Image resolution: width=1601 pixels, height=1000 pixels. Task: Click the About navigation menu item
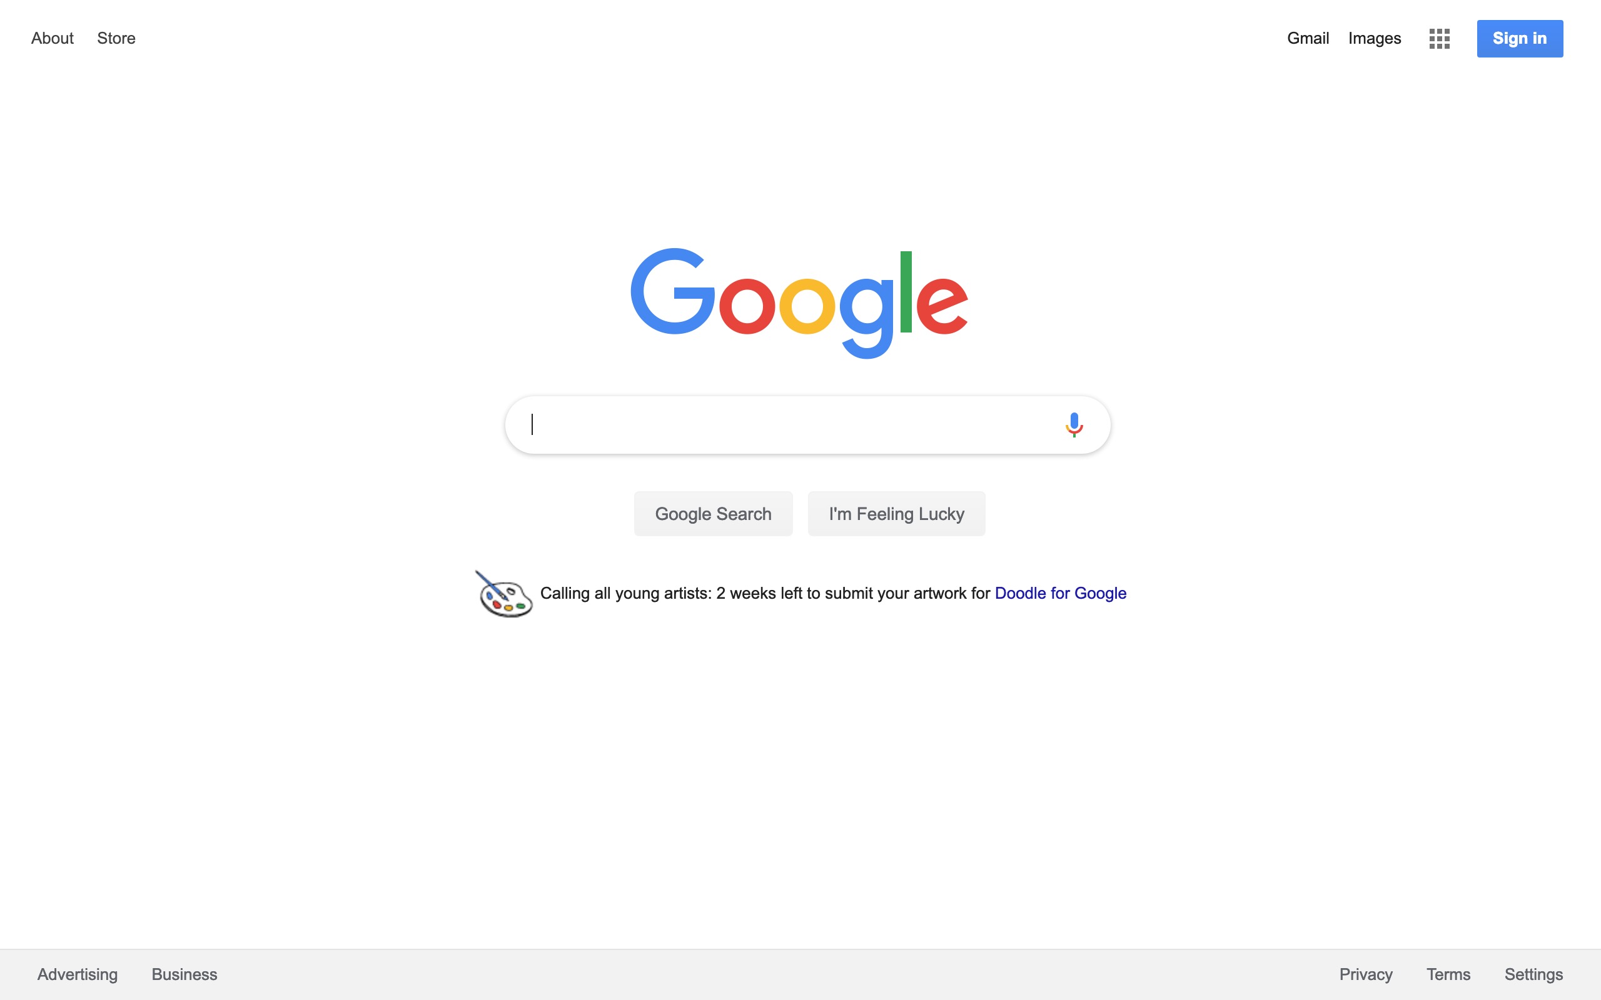point(52,38)
